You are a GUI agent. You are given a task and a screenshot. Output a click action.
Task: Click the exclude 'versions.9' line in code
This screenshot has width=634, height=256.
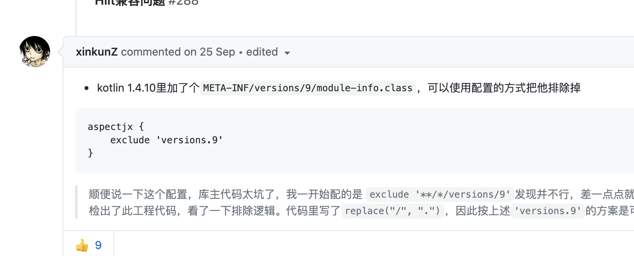[166, 140]
